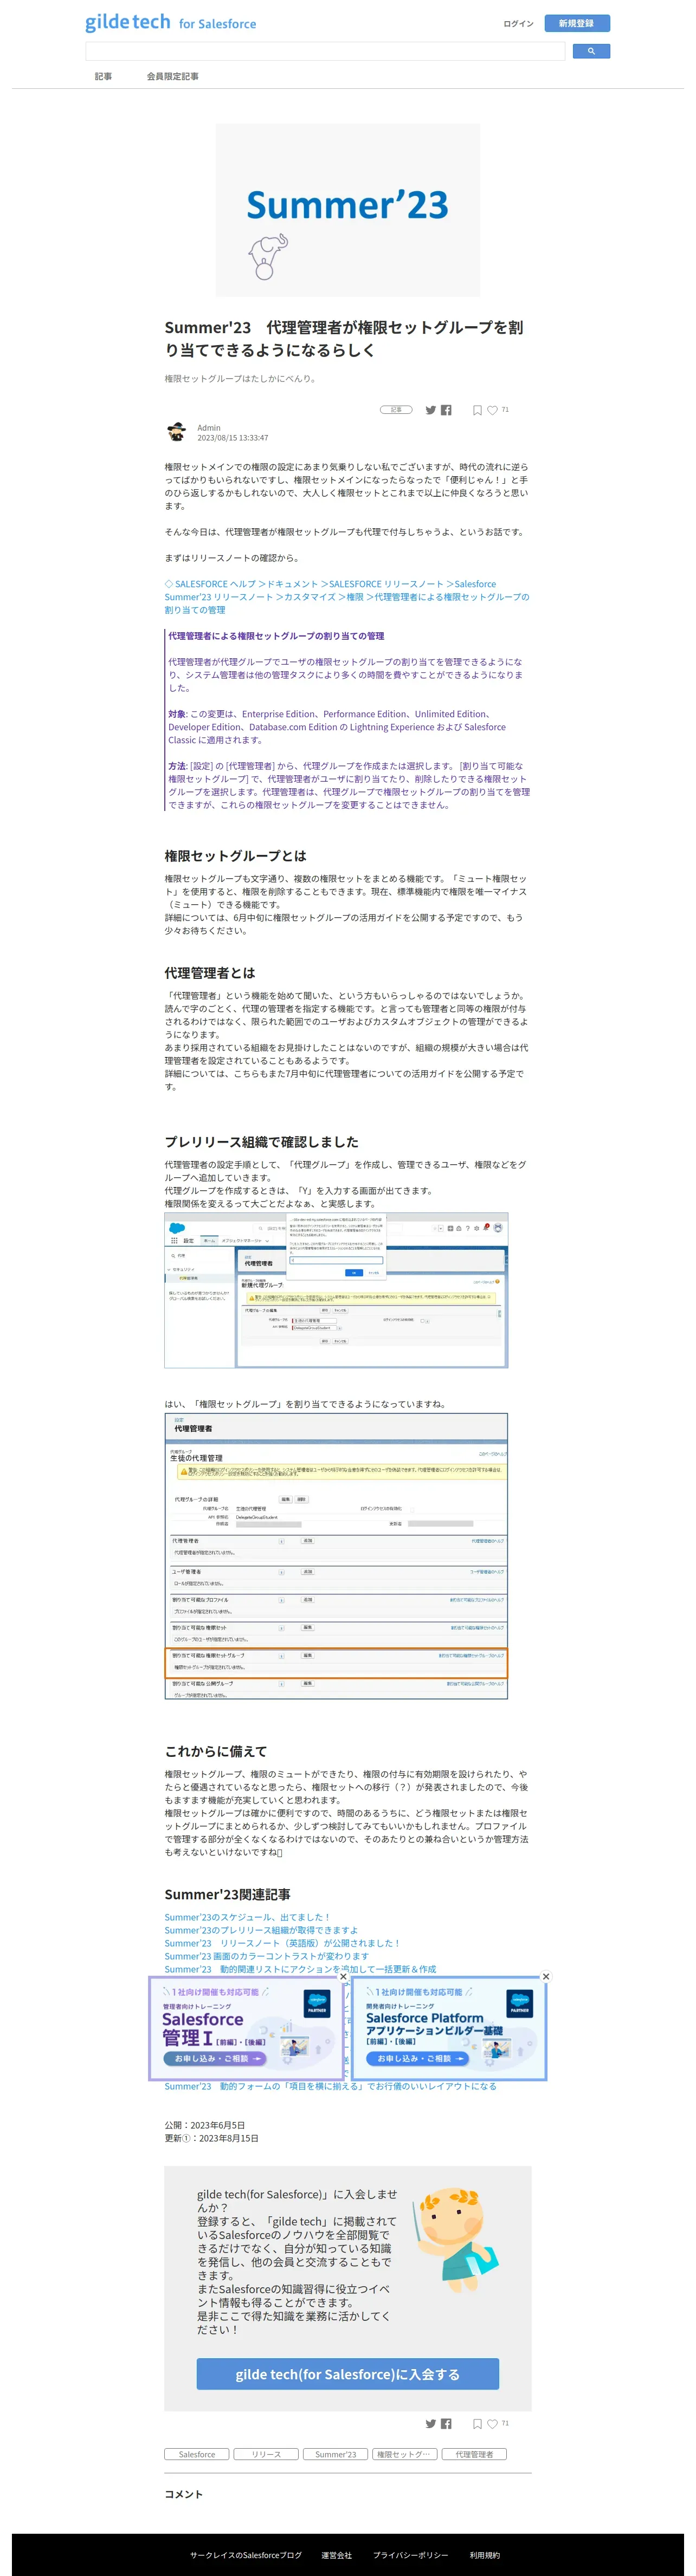Select the リリース tag

click(266, 2454)
